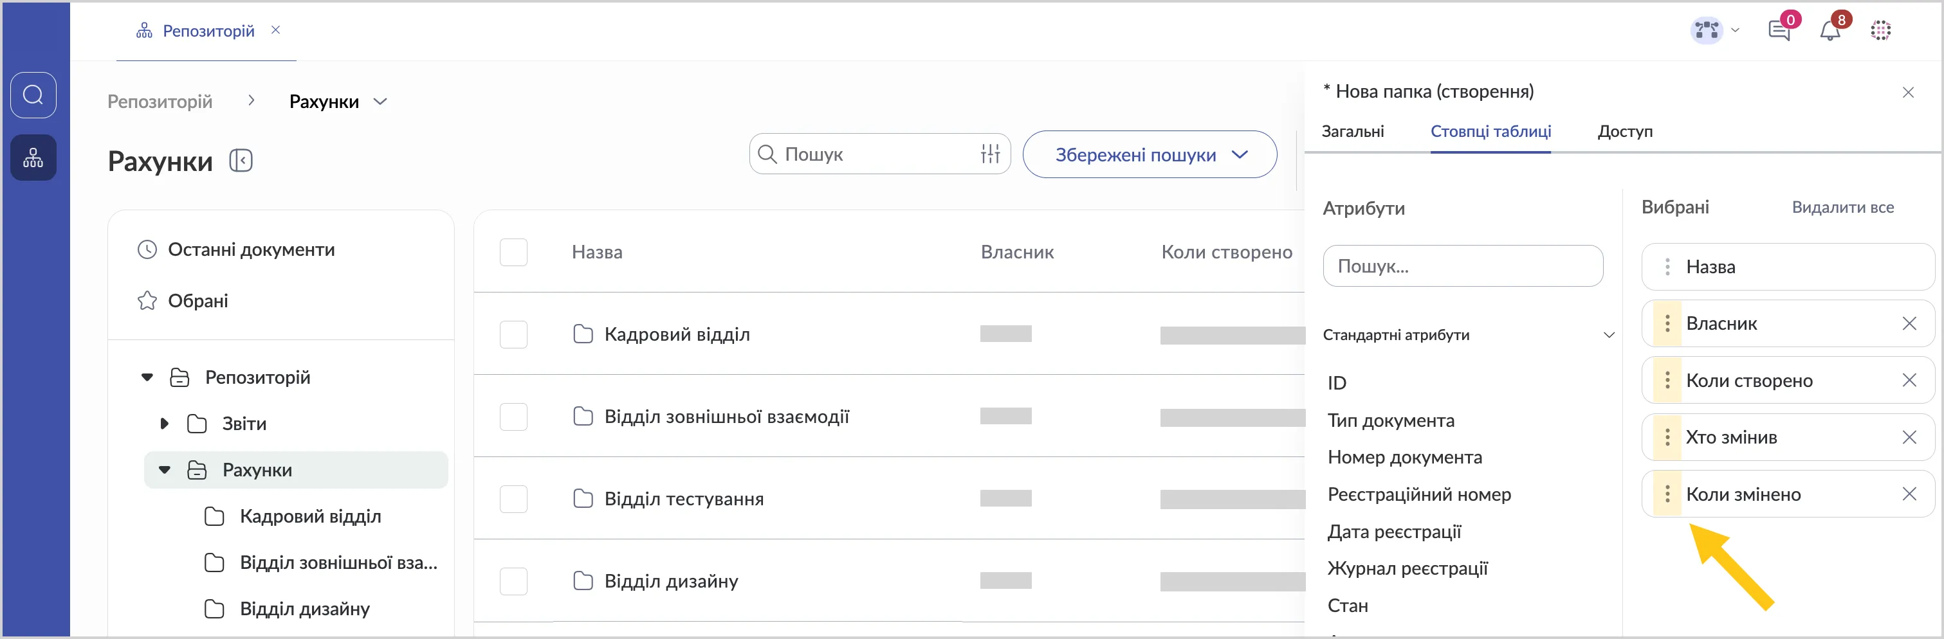Click the Видалити все link
The height and width of the screenshot is (639, 1944).
1842,208
